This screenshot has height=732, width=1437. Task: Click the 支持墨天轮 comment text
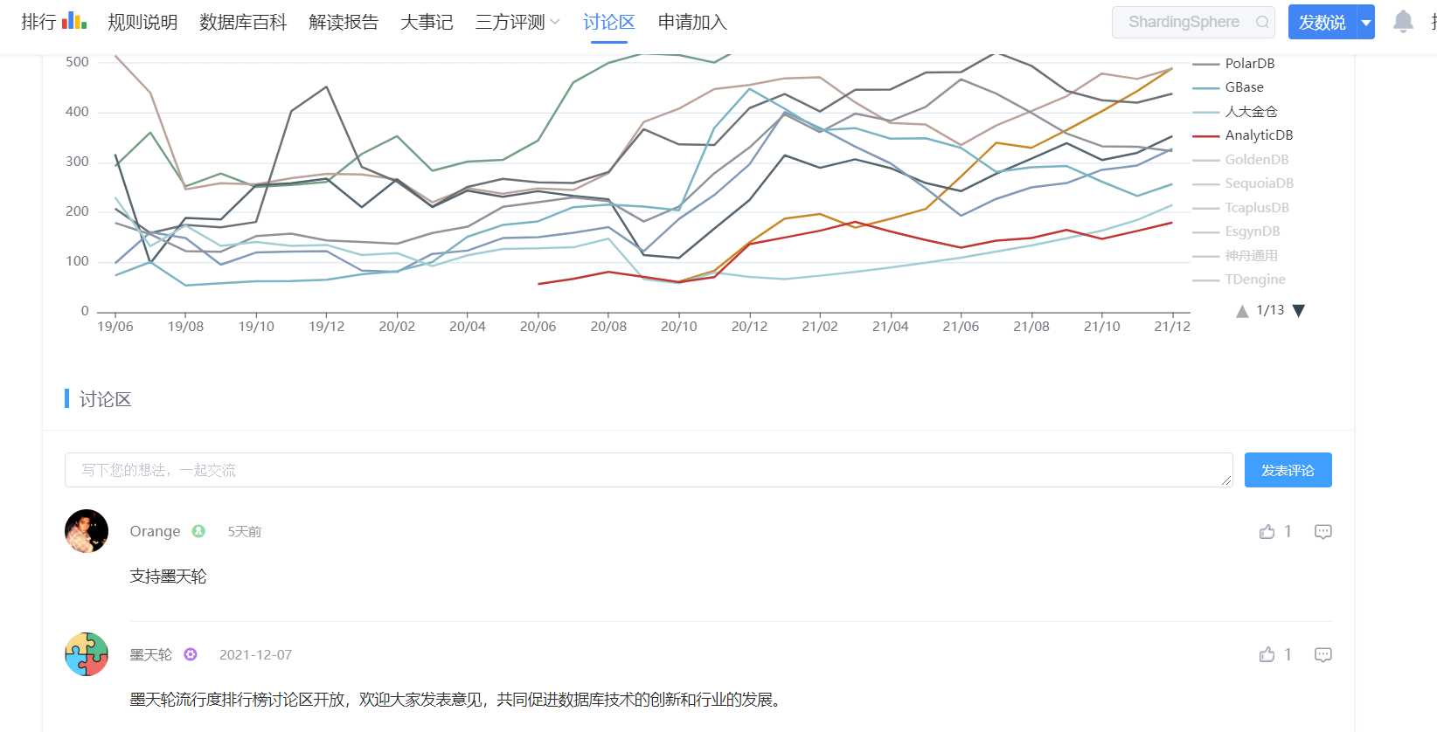[x=168, y=577]
